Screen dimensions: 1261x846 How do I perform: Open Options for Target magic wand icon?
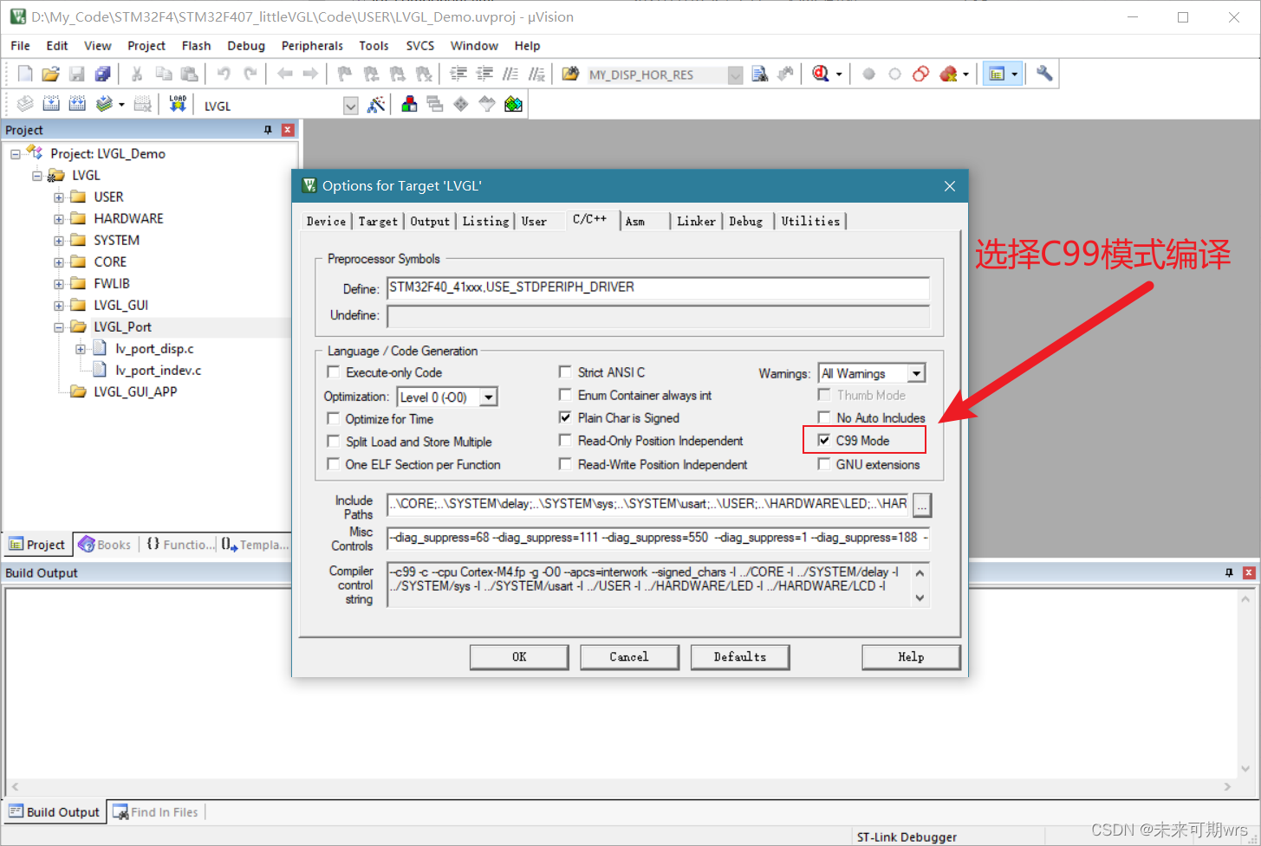(x=376, y=105)
